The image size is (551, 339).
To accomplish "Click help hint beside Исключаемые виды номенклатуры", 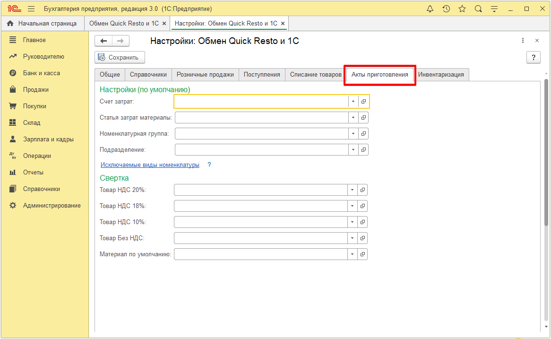I will coord(209,165).
